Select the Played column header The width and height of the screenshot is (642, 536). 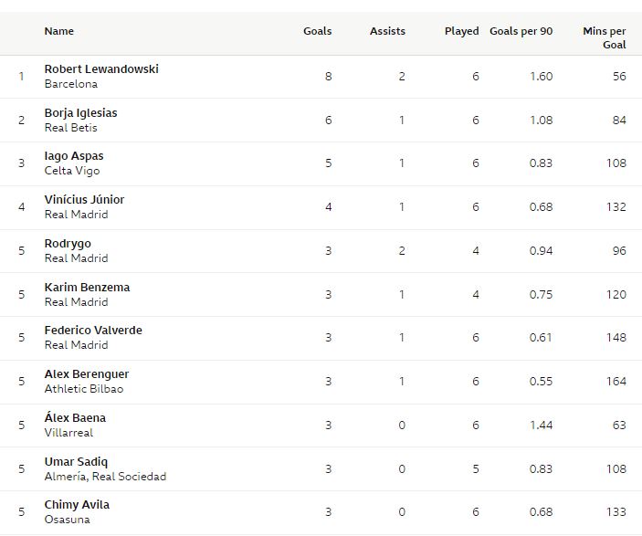461,31
